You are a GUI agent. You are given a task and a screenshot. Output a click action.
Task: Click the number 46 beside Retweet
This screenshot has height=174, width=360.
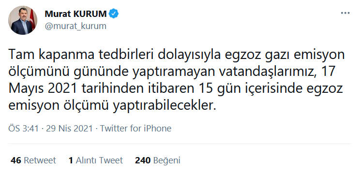click(16, 160)
